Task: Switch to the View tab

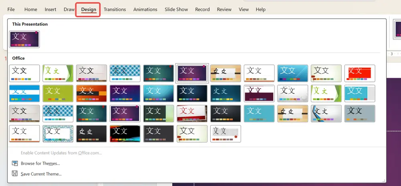Action: pyautogui.click(x=244, y=10)
